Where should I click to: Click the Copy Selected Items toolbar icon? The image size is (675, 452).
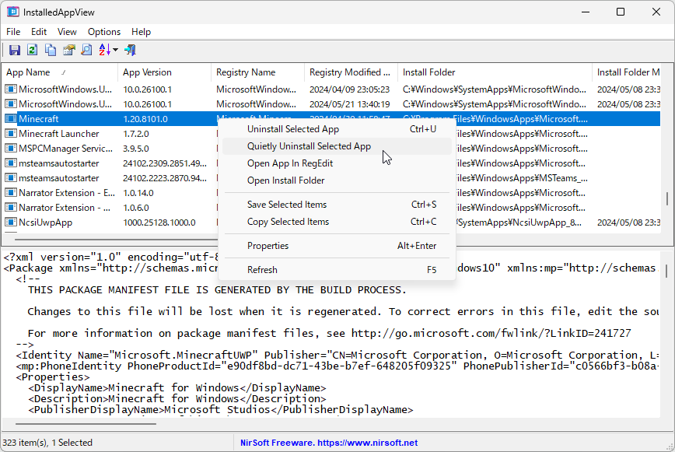click(x=51, y=51)
